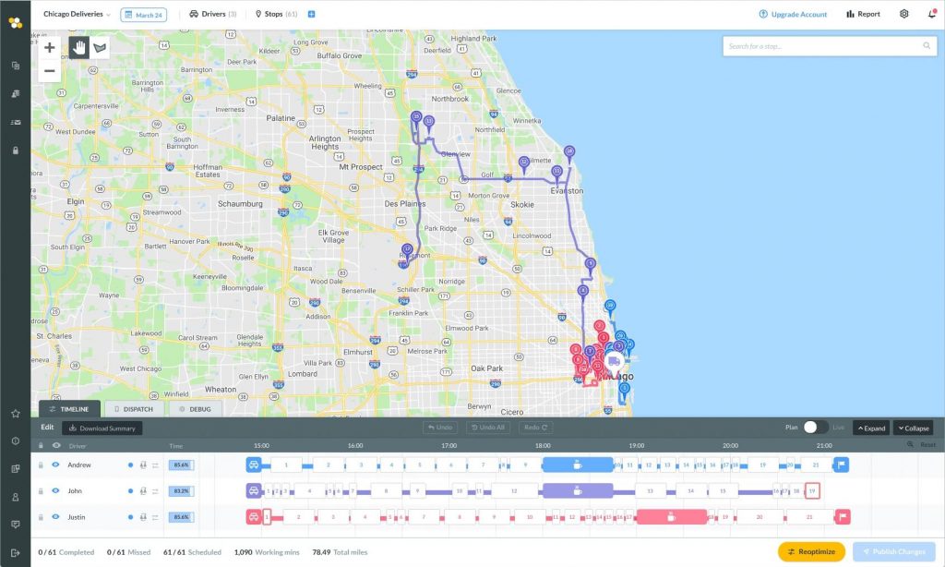Select the polygon lasso selection tool
Screen dimensions: 945x567
[98, 47]
